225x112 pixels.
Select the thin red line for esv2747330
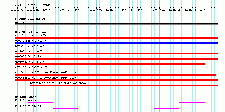(x=116, y=69)
